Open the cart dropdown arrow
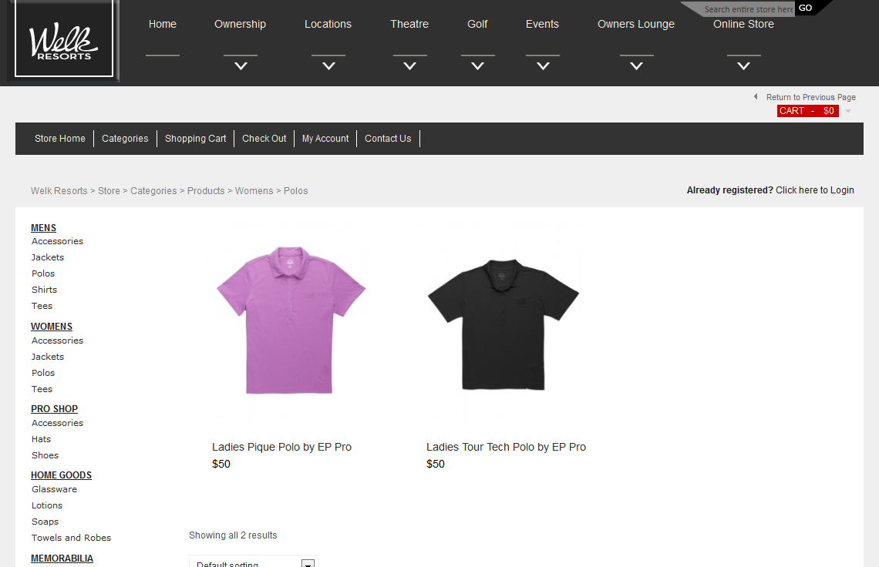 (x=848, y=111)
